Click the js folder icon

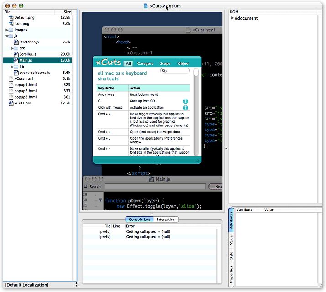pos(11,36)
